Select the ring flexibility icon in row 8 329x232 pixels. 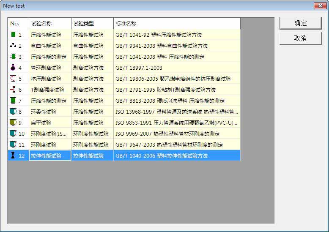(13, 112)
